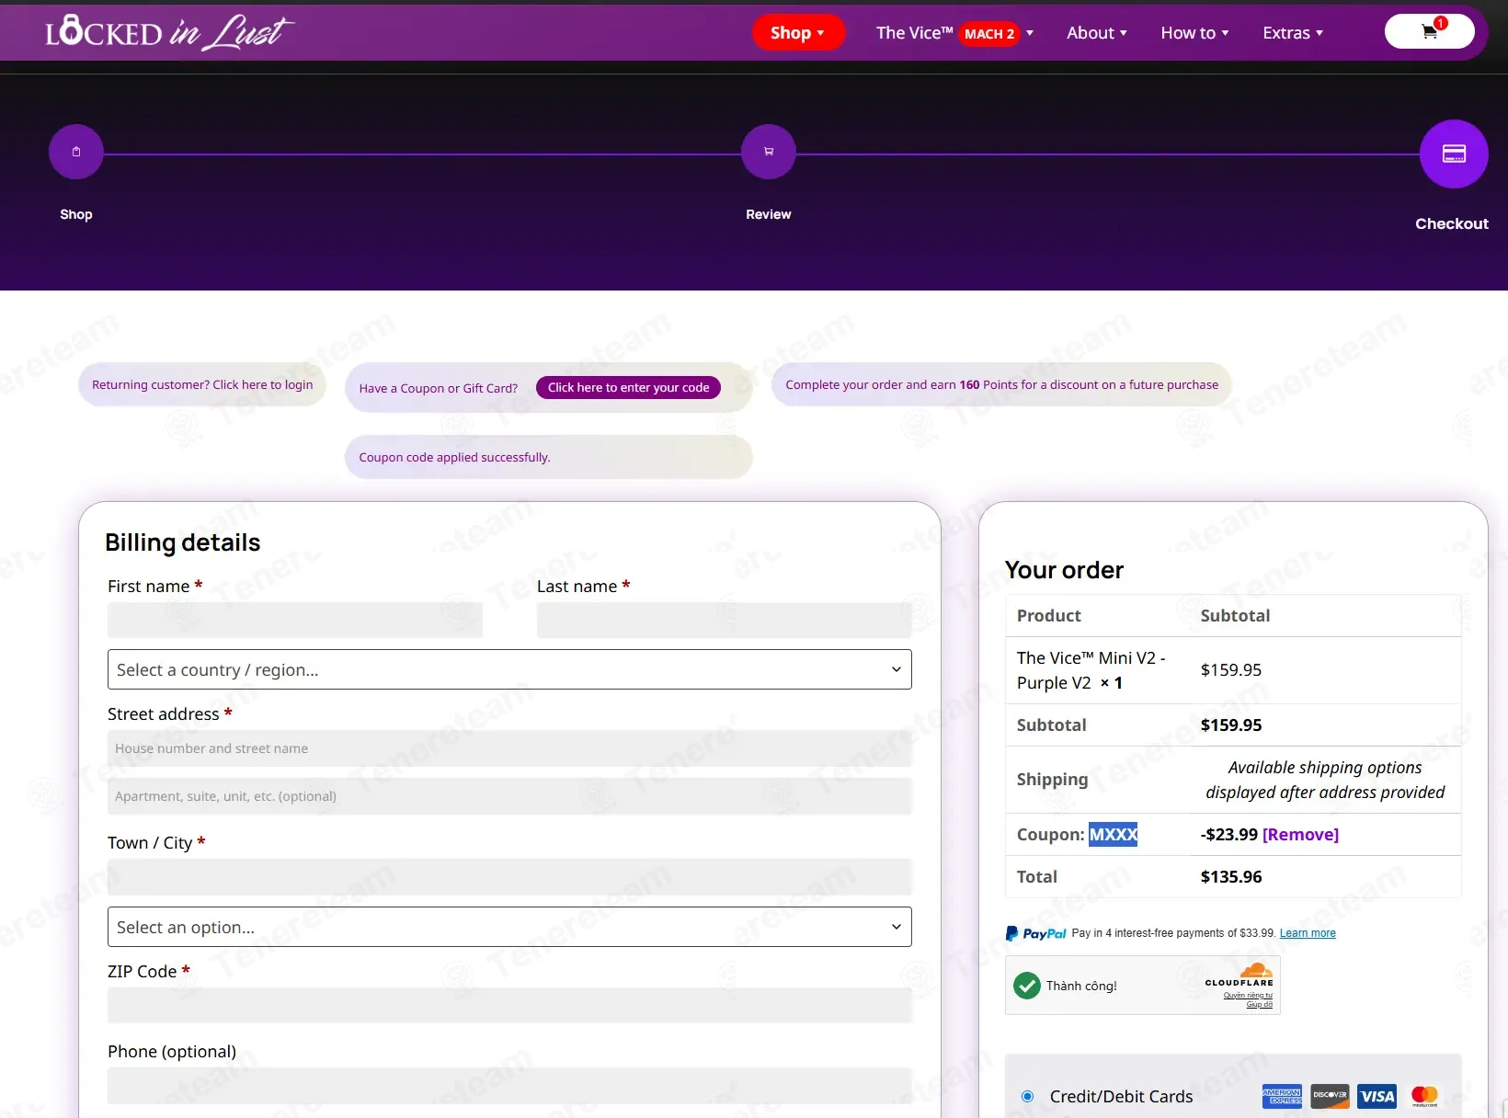This screenshot has height=1118, width=1508.
Task: Go to the Shop step circle icon
Action: tap(76, 152)
